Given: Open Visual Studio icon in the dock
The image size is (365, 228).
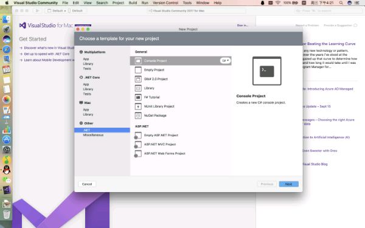Looking at the screenshot, I should (x=7, y=190).
